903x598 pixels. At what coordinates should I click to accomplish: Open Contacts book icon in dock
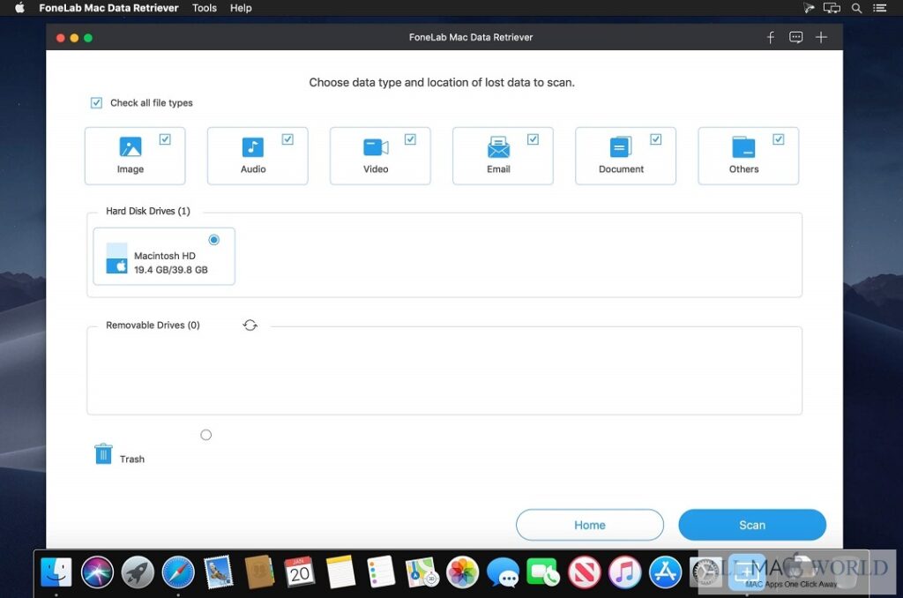click(259, 572)
